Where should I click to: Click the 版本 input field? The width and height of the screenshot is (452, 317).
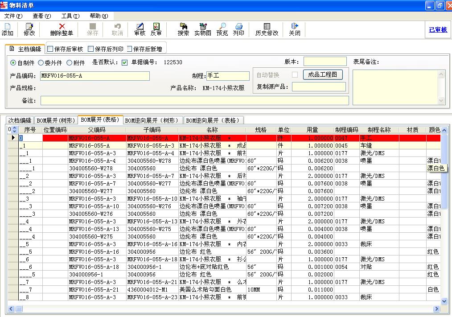[x=325, y=62]
